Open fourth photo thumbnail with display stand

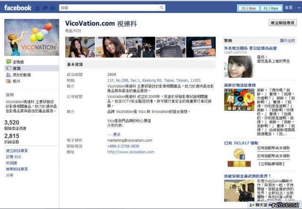coord(170,47)
